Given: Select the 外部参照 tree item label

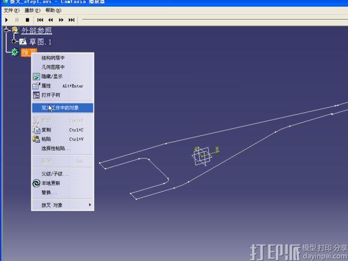Looking at the screenshot, I should pos(37,30).
